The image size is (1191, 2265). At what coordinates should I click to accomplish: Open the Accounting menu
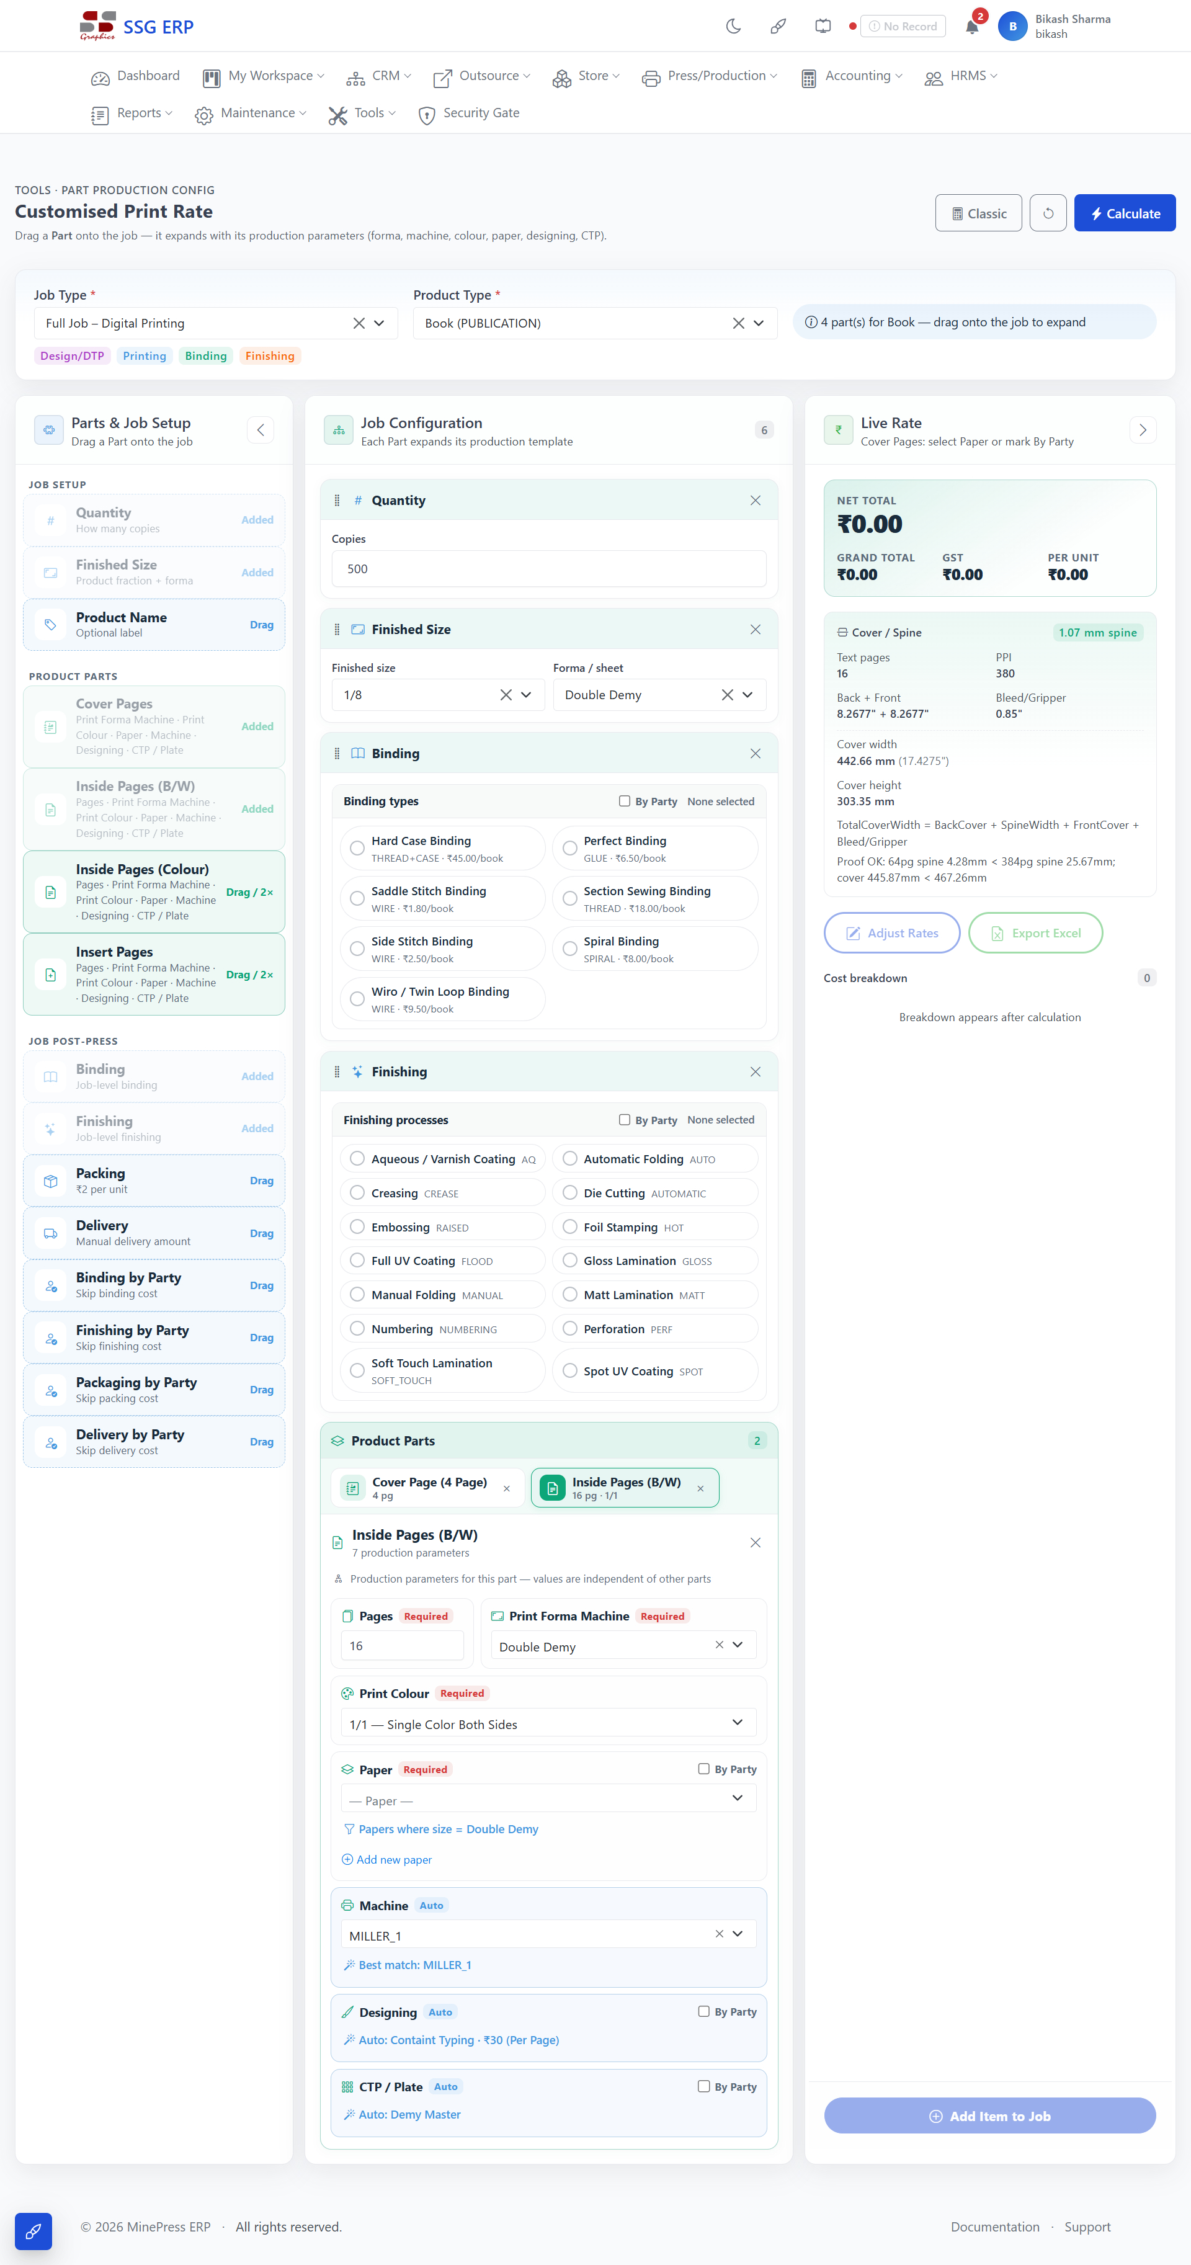851,76
